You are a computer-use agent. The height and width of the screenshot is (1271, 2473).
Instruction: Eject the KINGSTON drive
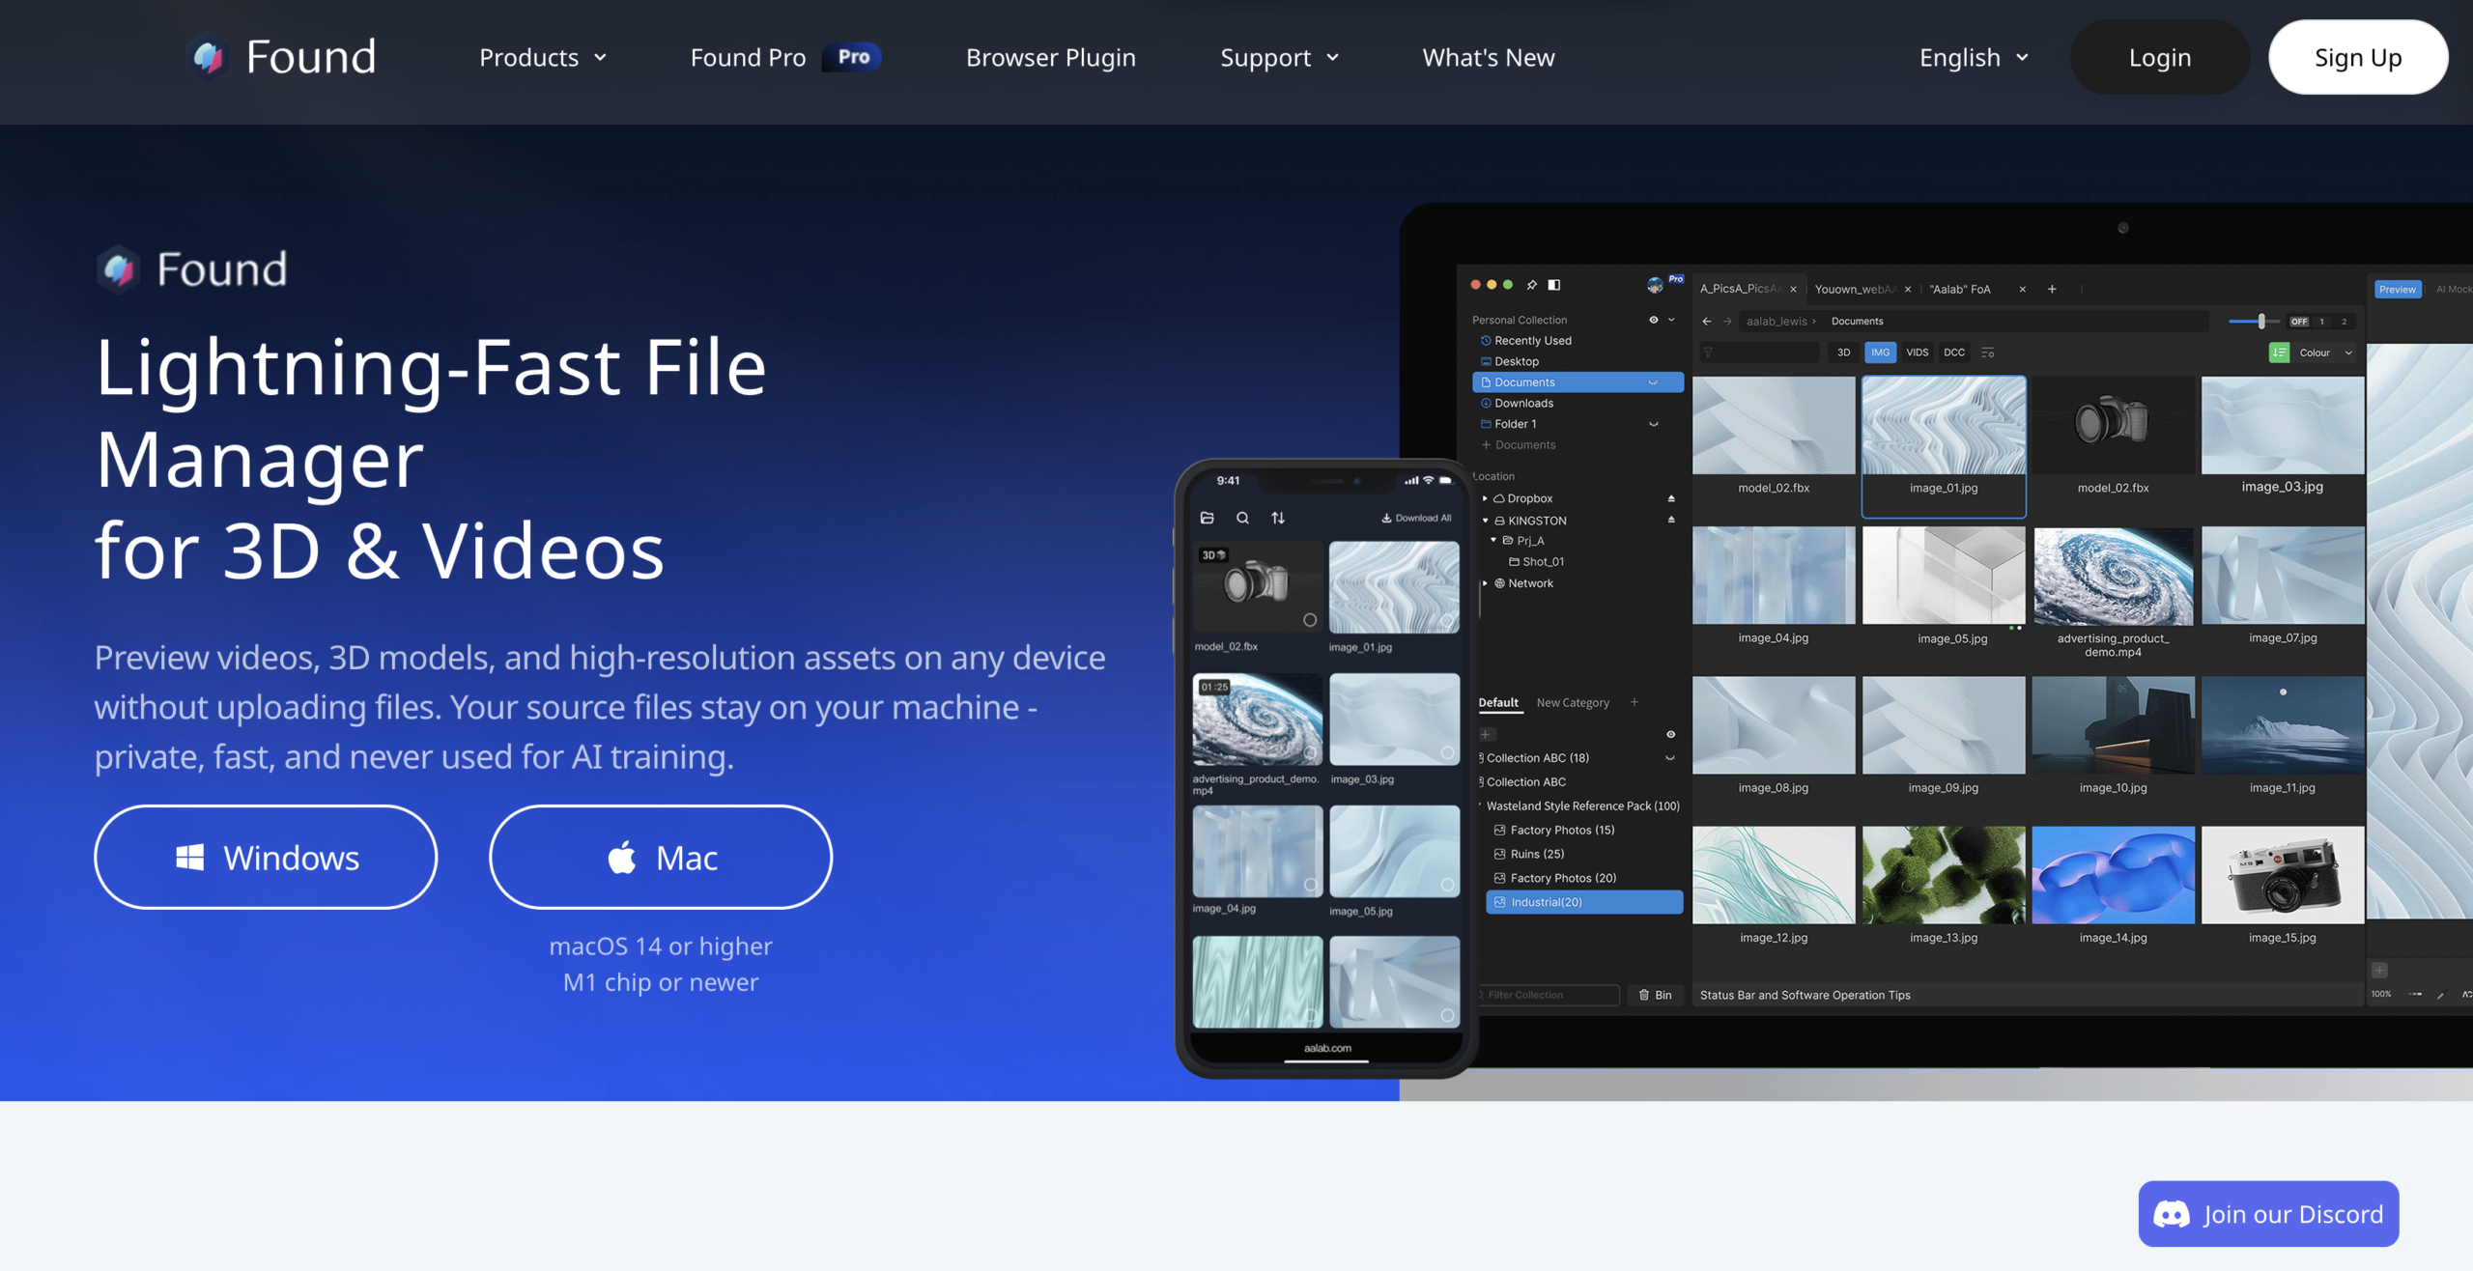pyautogui.click(x=1671, y=520)
